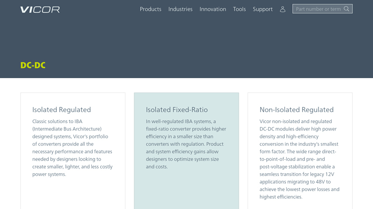This screenshot has width=373, height=209.
Task: Click the Non-Isolated Regulated description paragraph
Action: (x=299, y=159)
